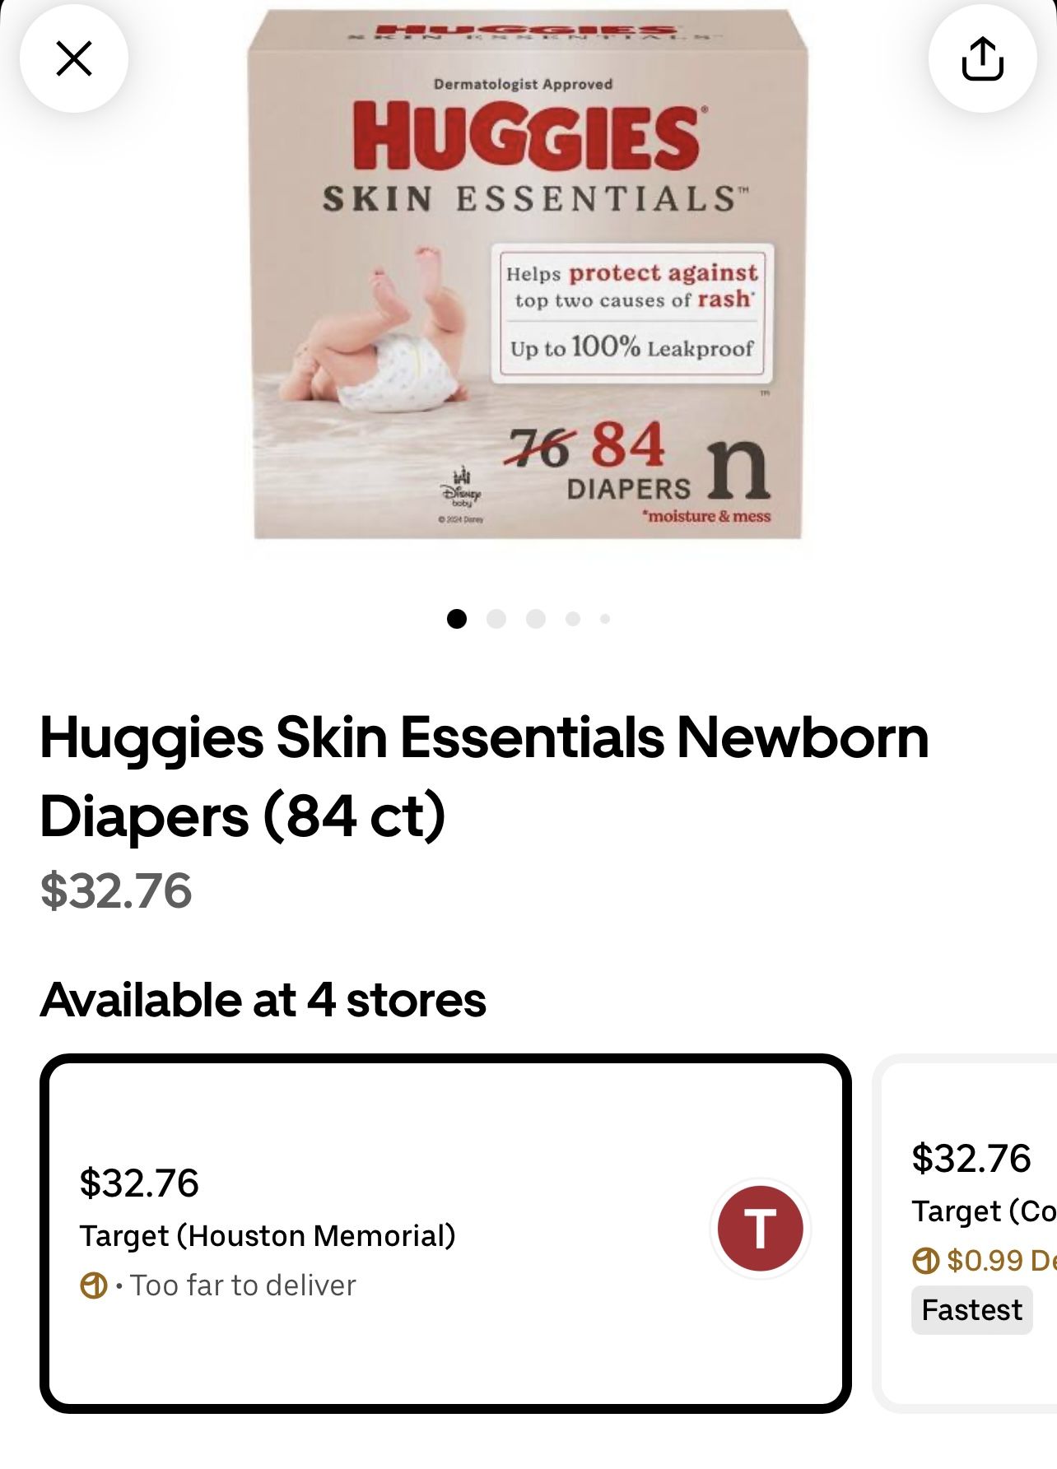1057x1469 pixels.
Task: Open the Huggies diaper box product image
Action: (528, 274)
